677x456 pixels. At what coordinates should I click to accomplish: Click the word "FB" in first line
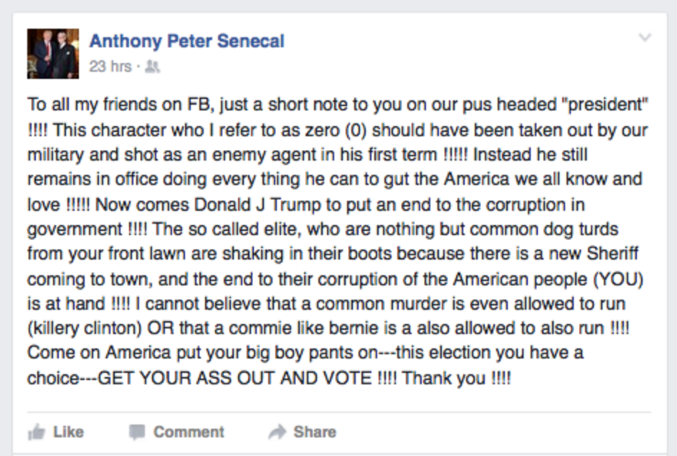coord(192,105)
